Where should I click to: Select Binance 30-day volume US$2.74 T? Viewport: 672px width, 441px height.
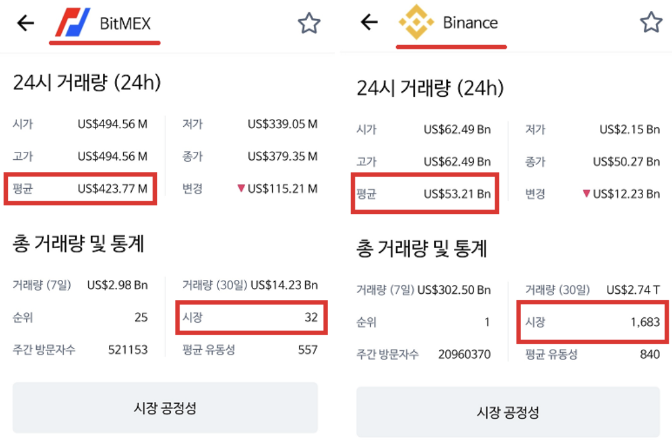click(633, 290)
